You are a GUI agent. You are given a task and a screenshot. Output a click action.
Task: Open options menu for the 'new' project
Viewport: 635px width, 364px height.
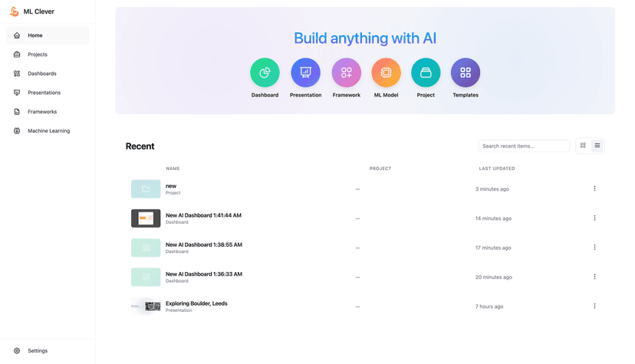point(594,189)
